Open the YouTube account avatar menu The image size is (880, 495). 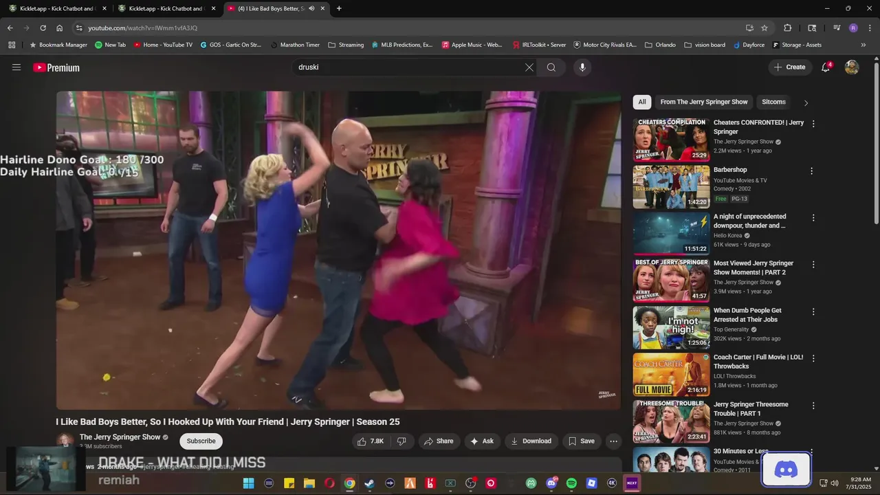tap(852, 67)
